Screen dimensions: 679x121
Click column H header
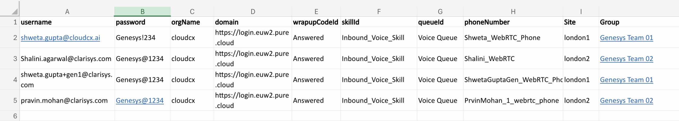[x=513, y=12]
